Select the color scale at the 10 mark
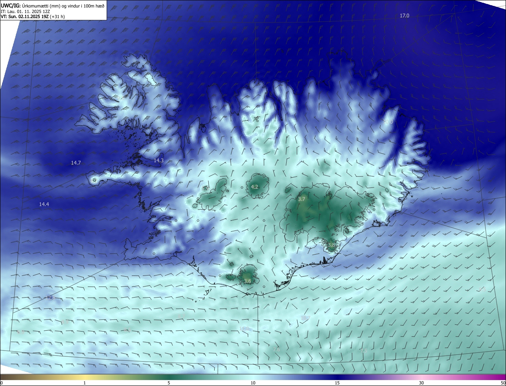Screen dimensions: 506x386 (x=253, y=383)
